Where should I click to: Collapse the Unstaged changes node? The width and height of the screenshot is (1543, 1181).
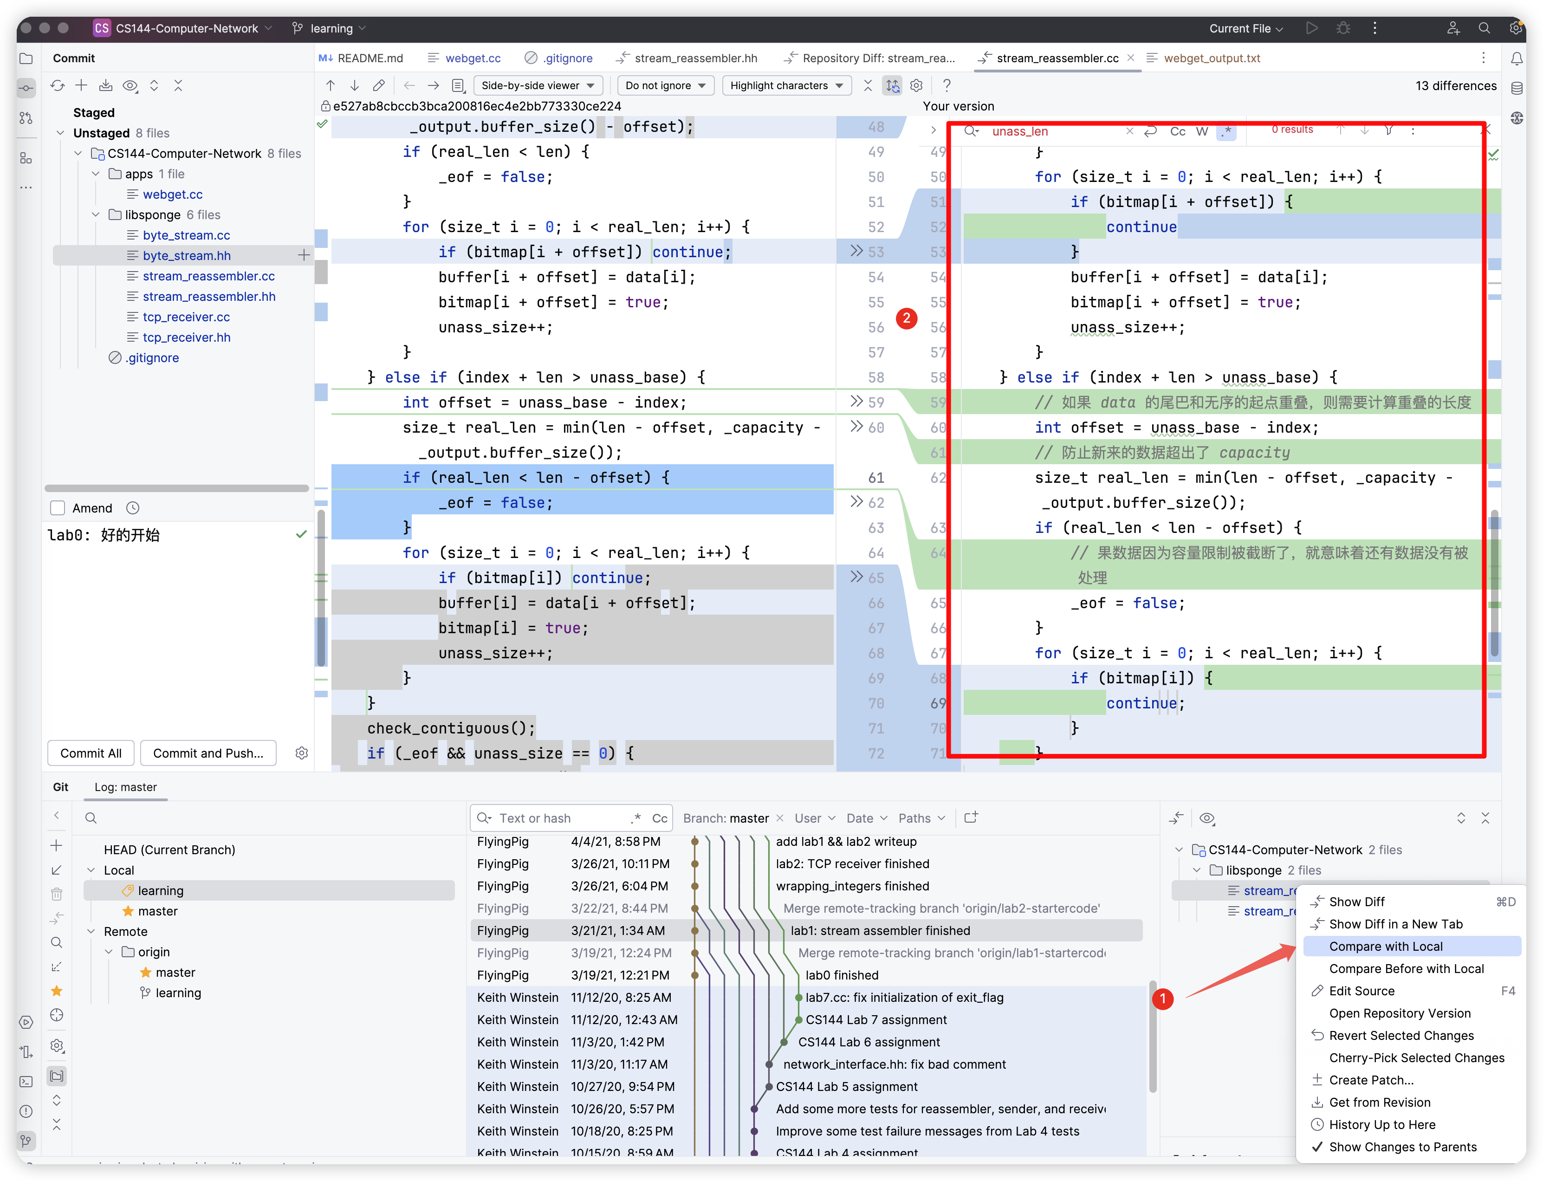60,133
